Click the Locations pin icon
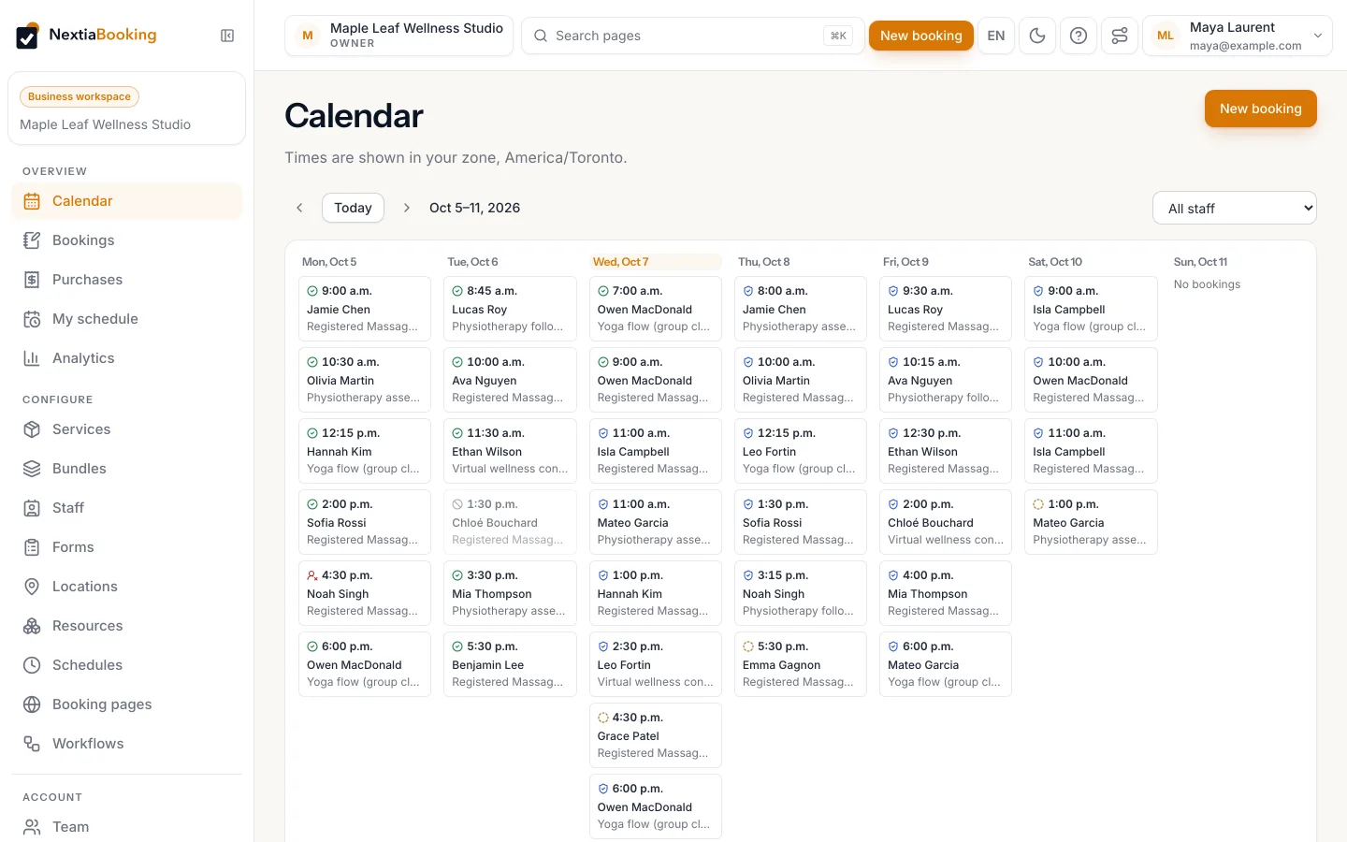The height and width of the screenshot is (842, 1347). [x=32, y=587]
